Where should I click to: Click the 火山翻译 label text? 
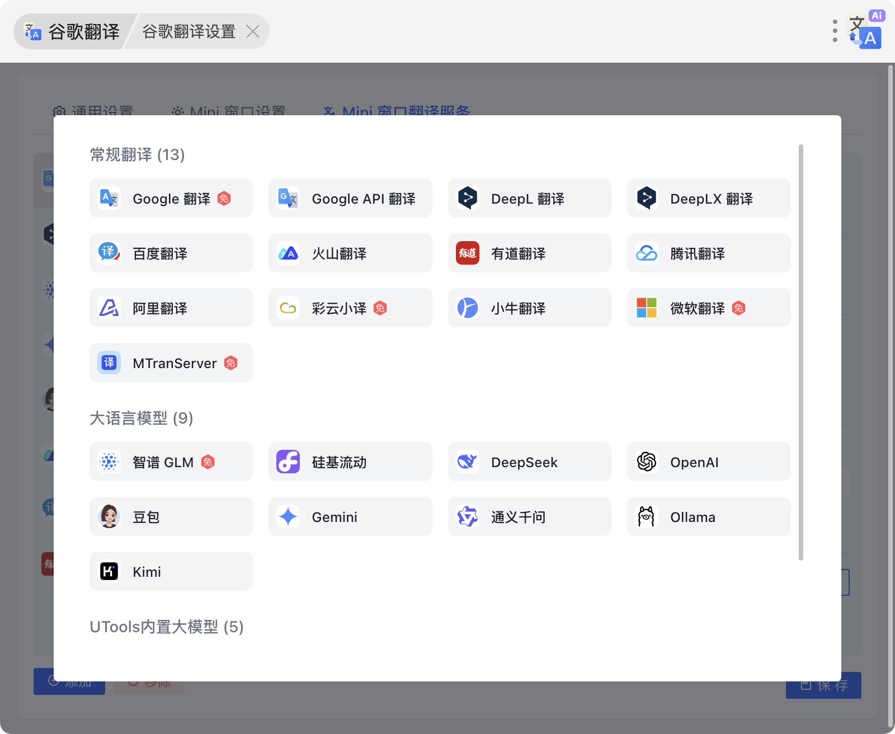click(339, 253)
